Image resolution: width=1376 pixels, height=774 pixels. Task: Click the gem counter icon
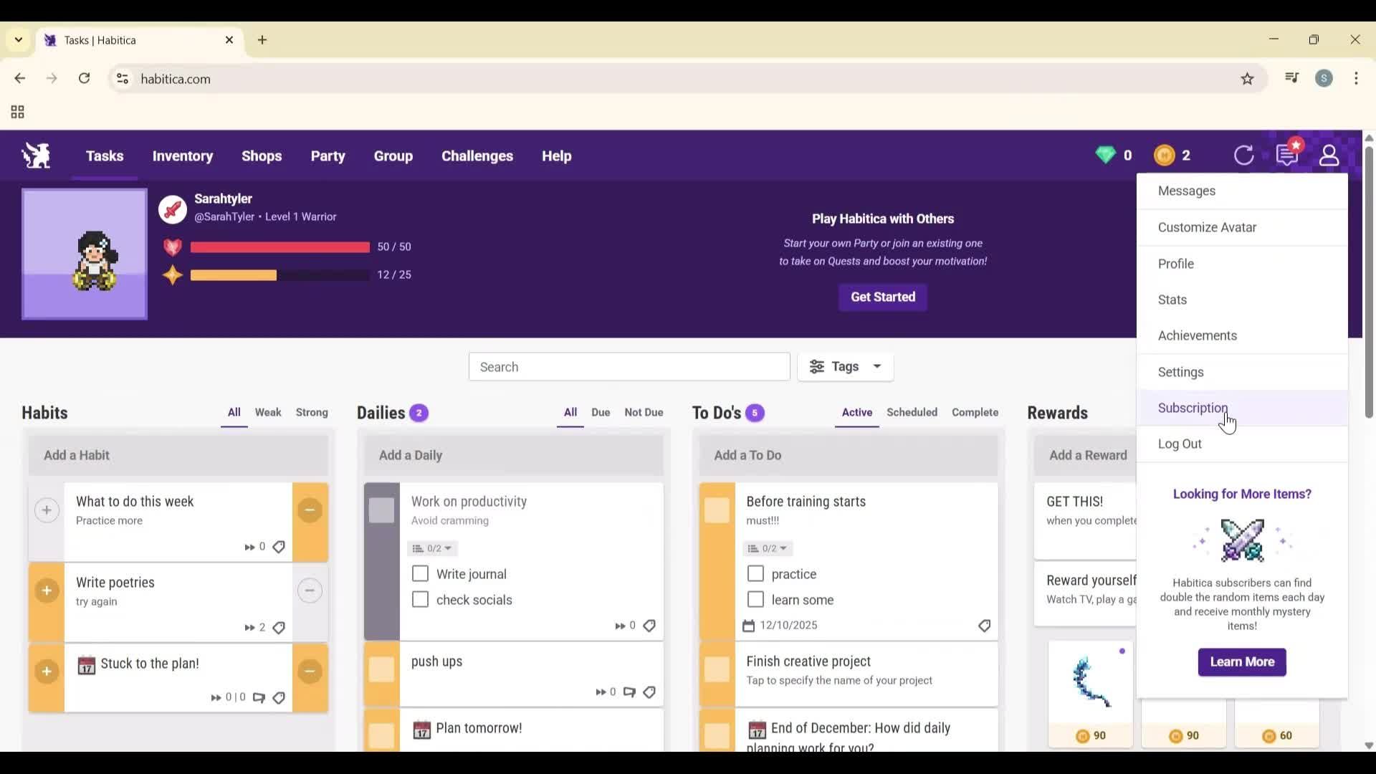pyautogui.click(x=1107, y=155)
